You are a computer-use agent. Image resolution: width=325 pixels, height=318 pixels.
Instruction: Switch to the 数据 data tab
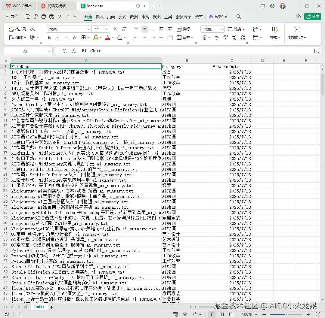pos(134,17)
